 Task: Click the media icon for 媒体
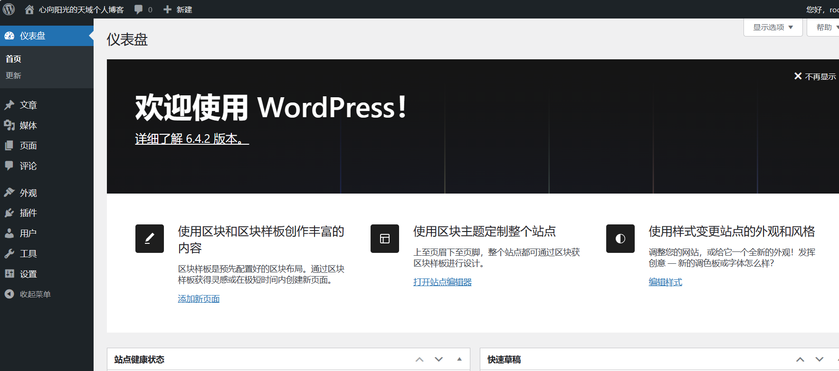pyautogui.click(x=10, y=125)
